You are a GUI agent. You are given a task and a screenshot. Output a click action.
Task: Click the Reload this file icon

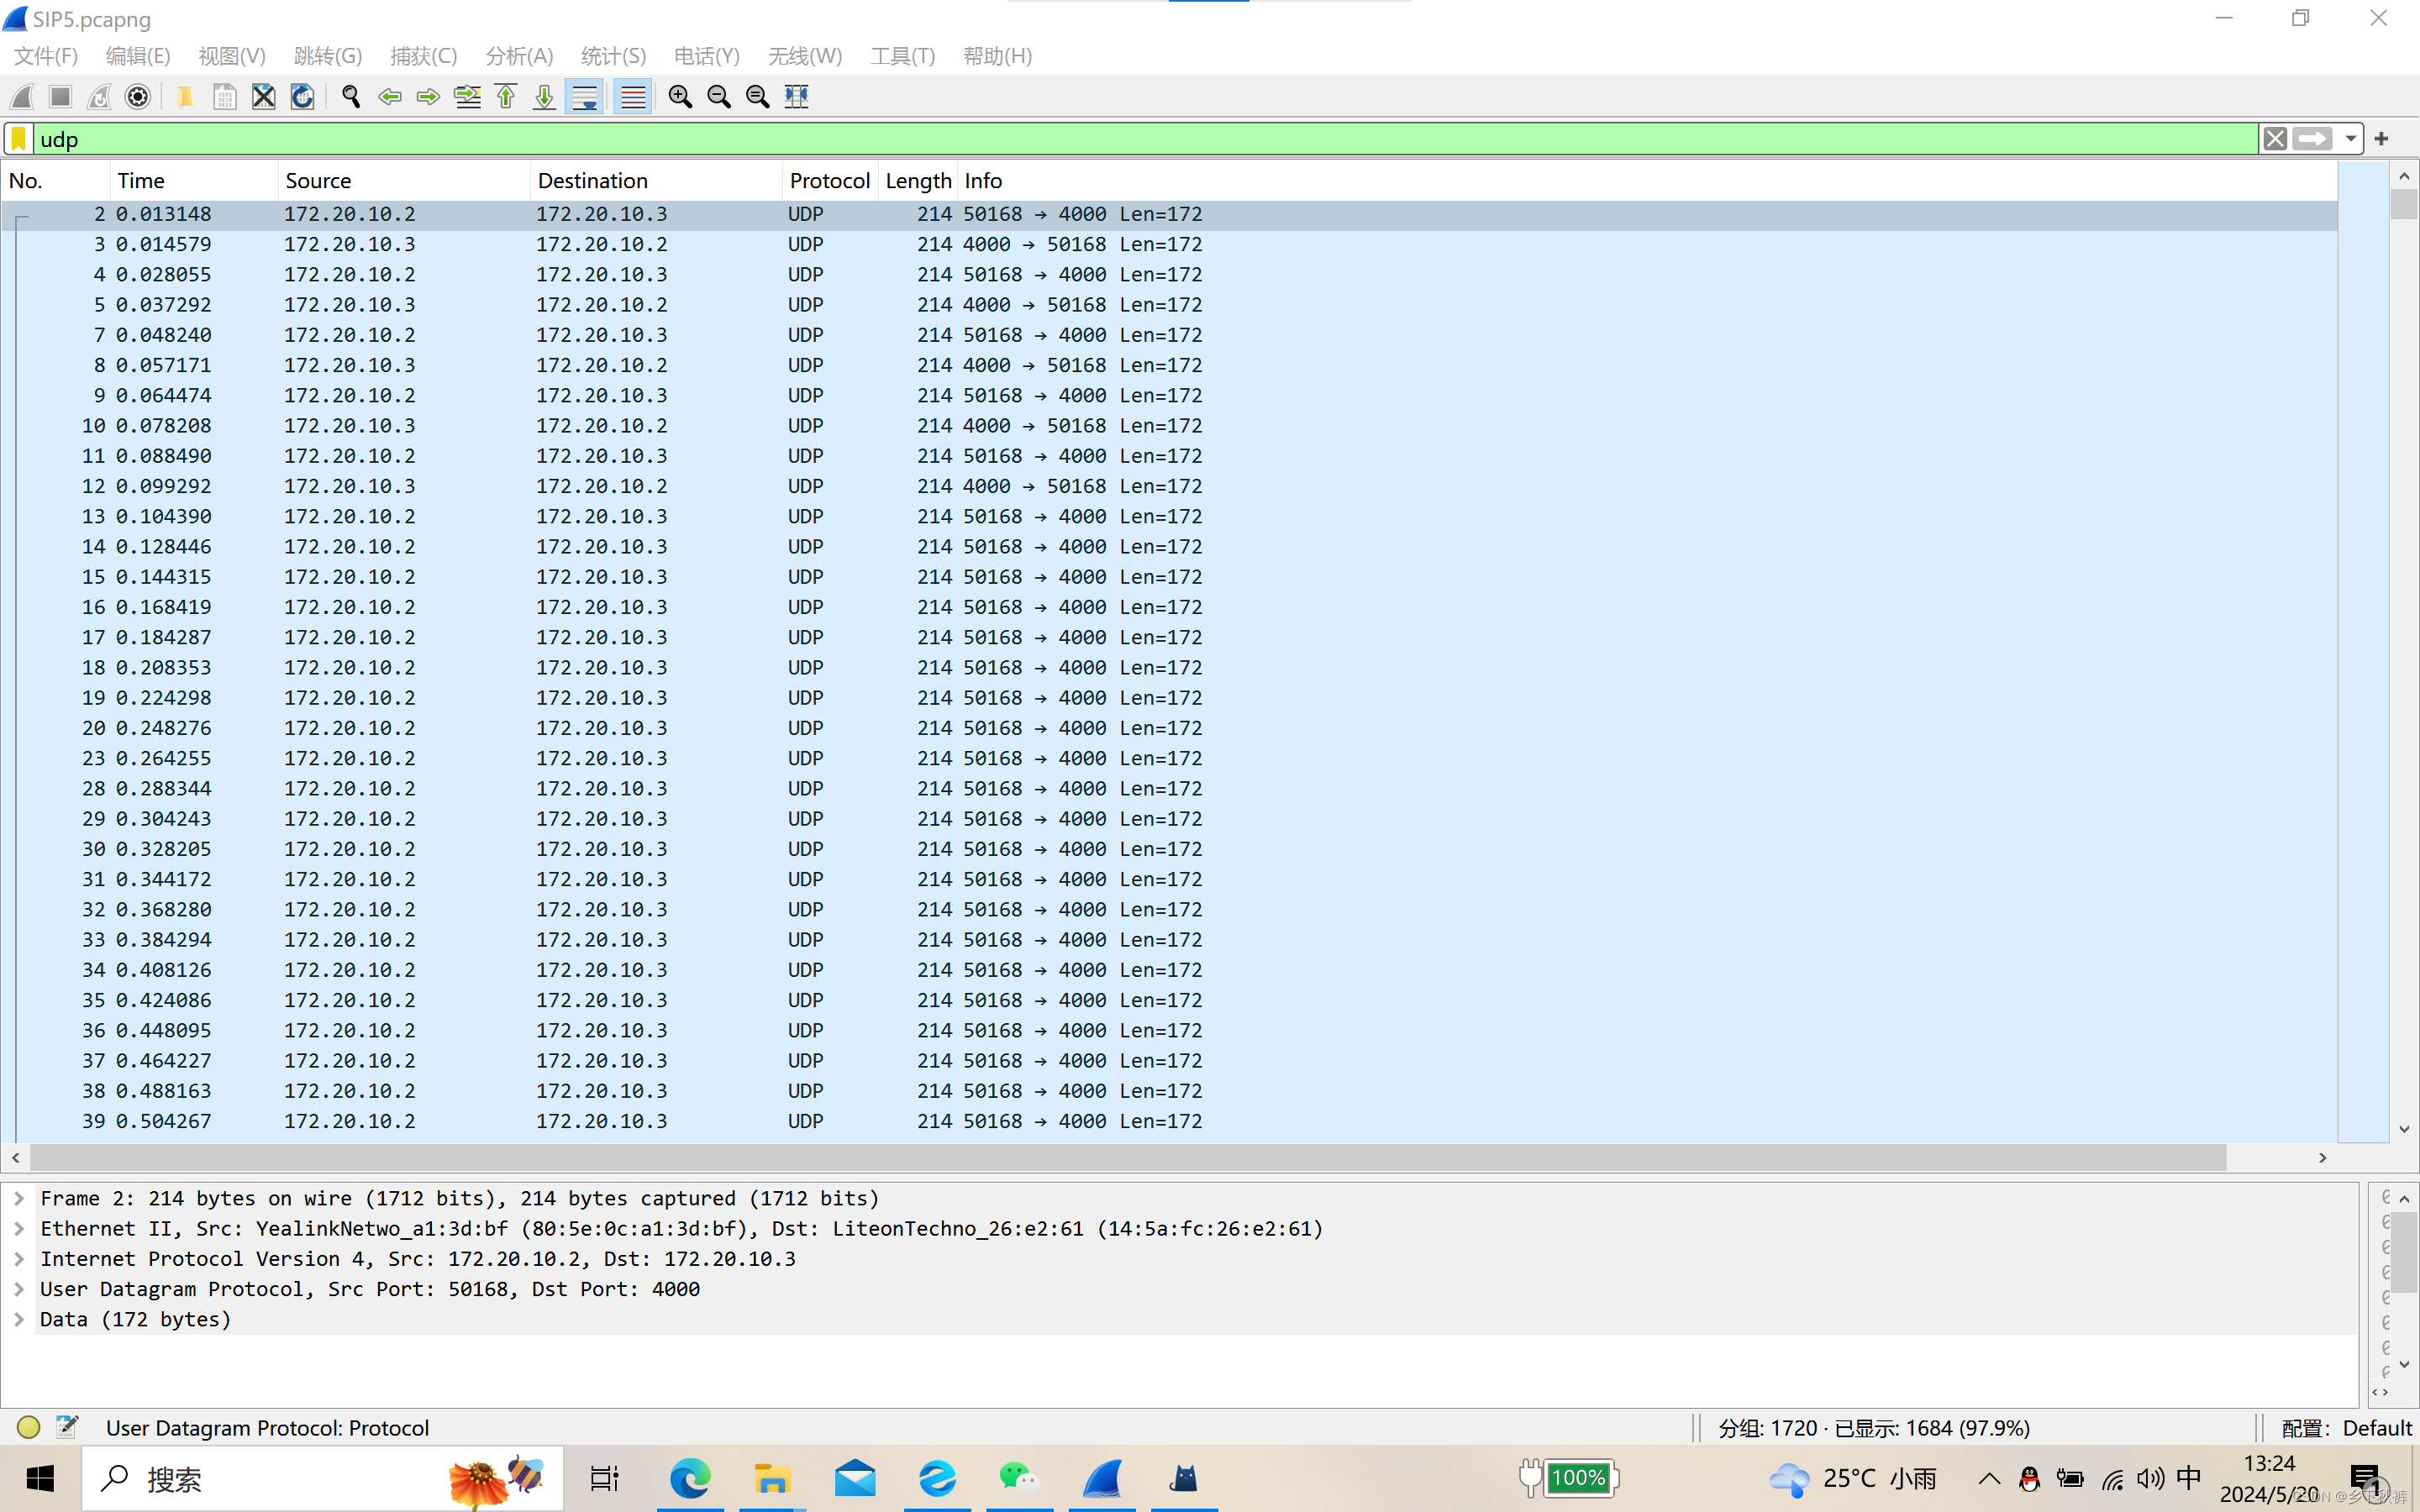click(x=302, y=96)
